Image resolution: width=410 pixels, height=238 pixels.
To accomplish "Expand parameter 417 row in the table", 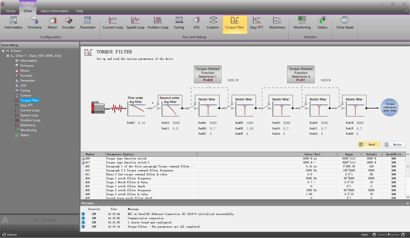I will 83,163.
